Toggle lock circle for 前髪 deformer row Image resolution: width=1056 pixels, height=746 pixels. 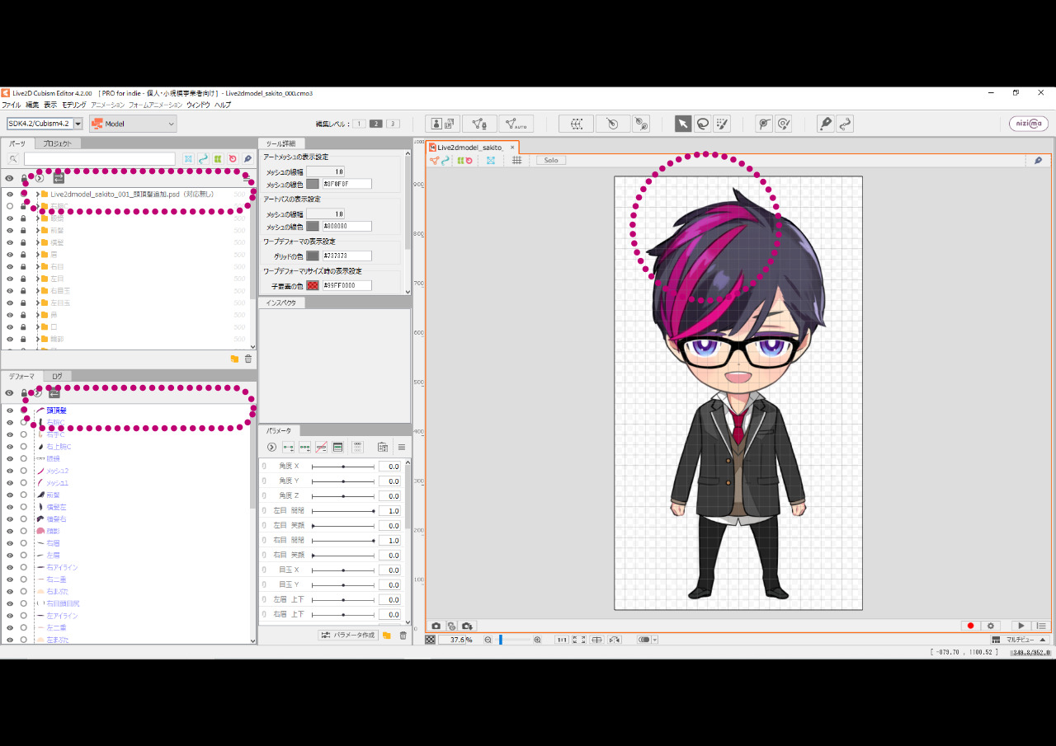[x=23, y=495]
